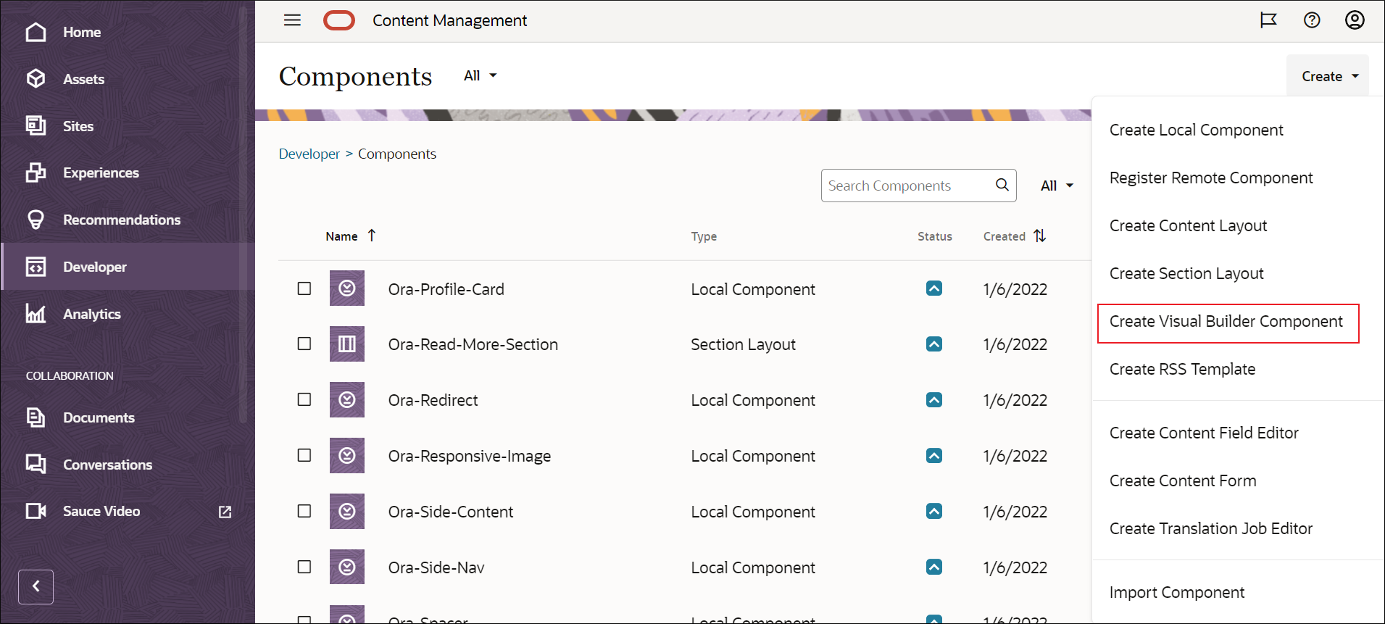This screenshot has height=624, width=1385.
Task: Open the Ora-Responsive-Image component name
Action: (x=470, y=456)
